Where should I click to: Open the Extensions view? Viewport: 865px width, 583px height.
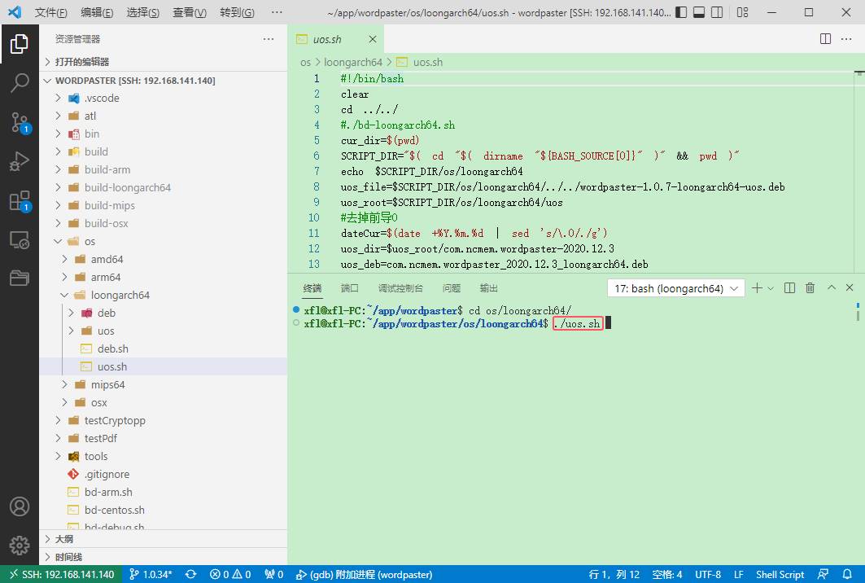click(20, 201)
